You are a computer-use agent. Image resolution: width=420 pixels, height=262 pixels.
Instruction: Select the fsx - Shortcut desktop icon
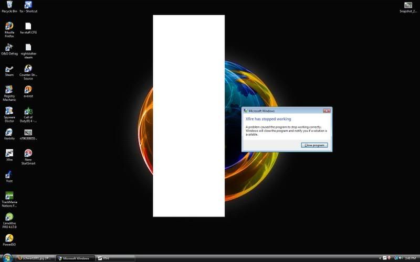pyautogui.click(x=28, y=7)
